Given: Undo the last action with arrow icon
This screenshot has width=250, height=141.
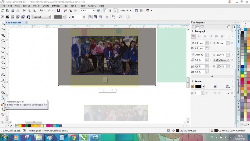Looking at the screenshot, I should point(41,10).
